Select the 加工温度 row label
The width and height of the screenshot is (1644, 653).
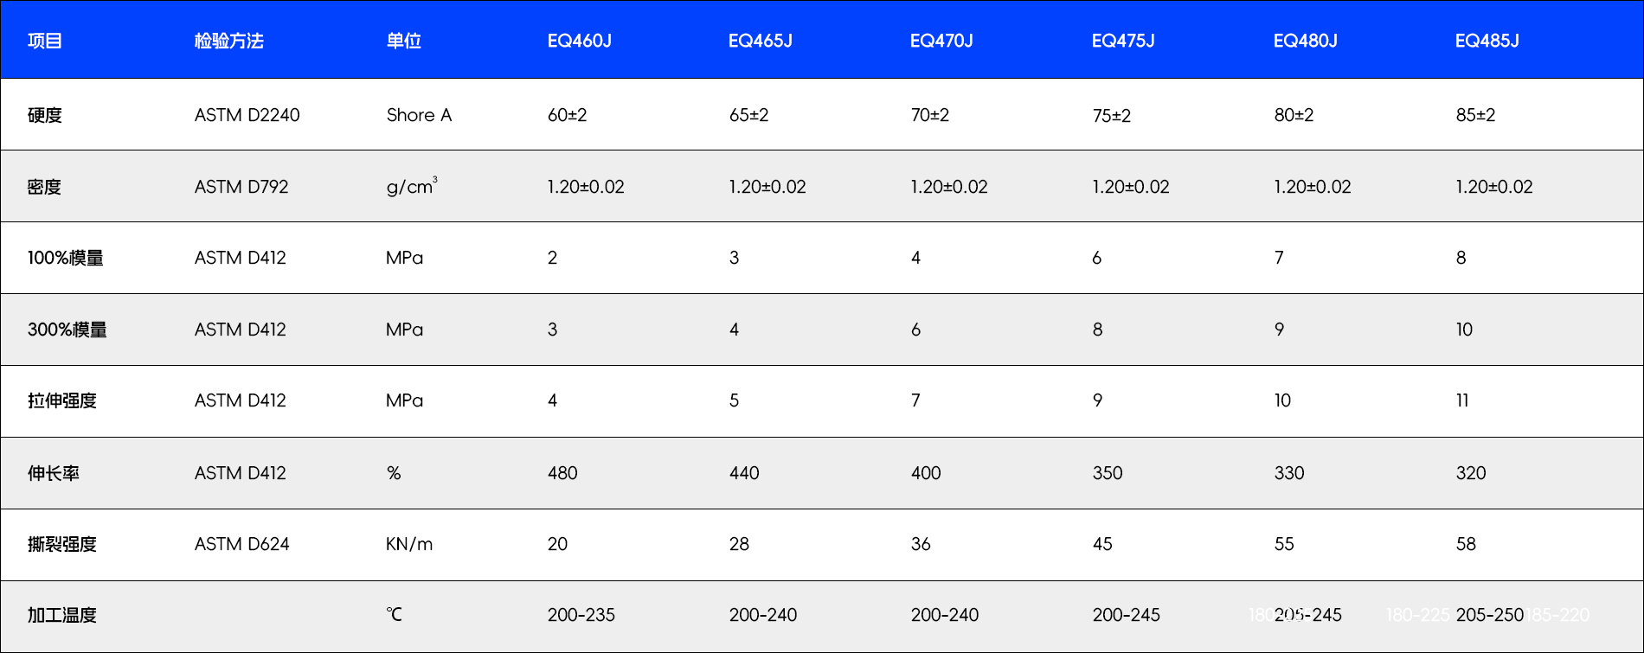(62, 615)
